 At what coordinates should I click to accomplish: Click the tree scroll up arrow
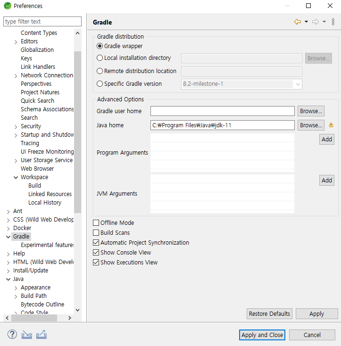(77, 33)
